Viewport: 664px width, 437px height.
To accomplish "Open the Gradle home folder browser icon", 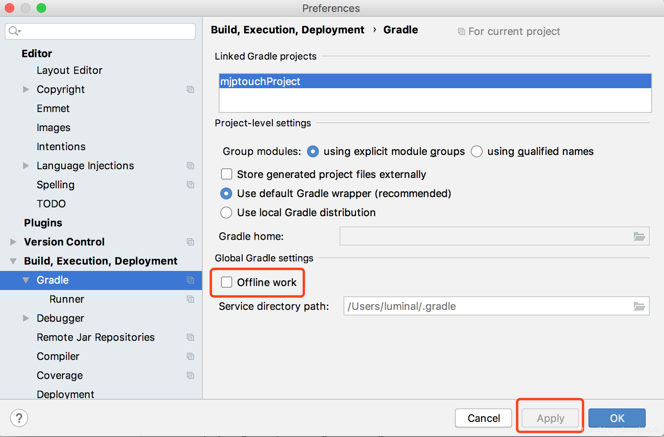I will pos(639,236).
